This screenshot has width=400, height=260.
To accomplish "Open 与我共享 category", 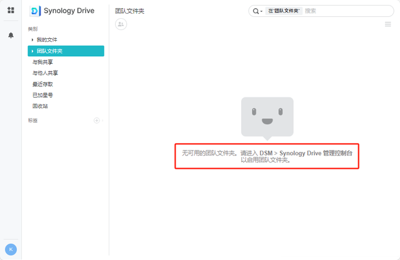I will click(42, 62).
